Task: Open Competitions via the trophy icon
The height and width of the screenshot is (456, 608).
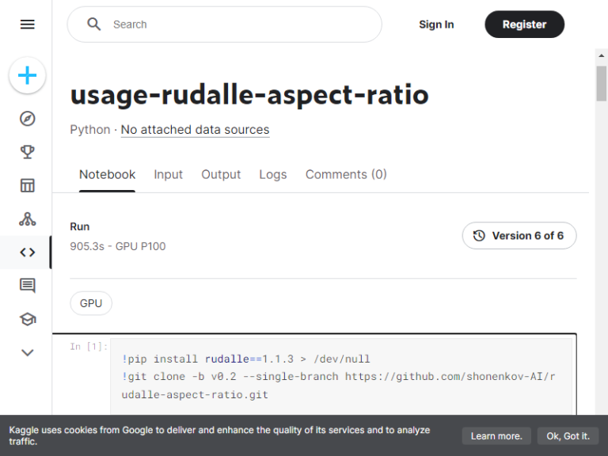Action: pyautogui.click(x=27, y=152)
